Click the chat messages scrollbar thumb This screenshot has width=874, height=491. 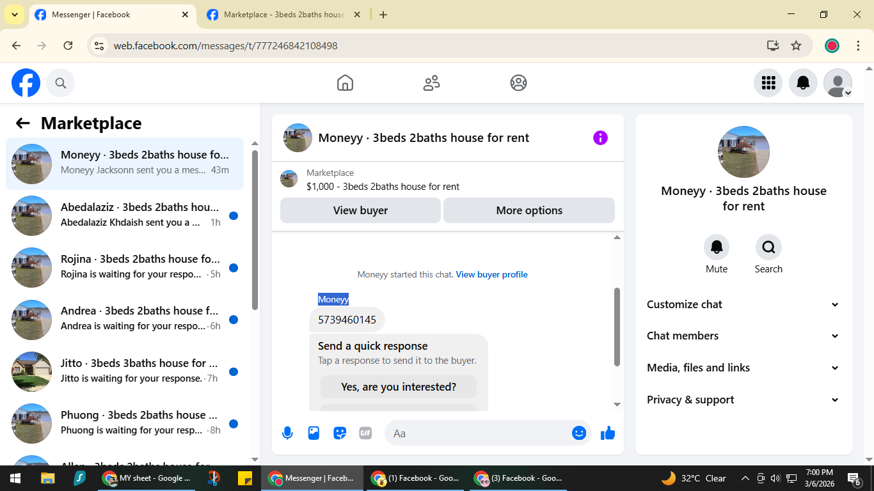tap(617, 327)
